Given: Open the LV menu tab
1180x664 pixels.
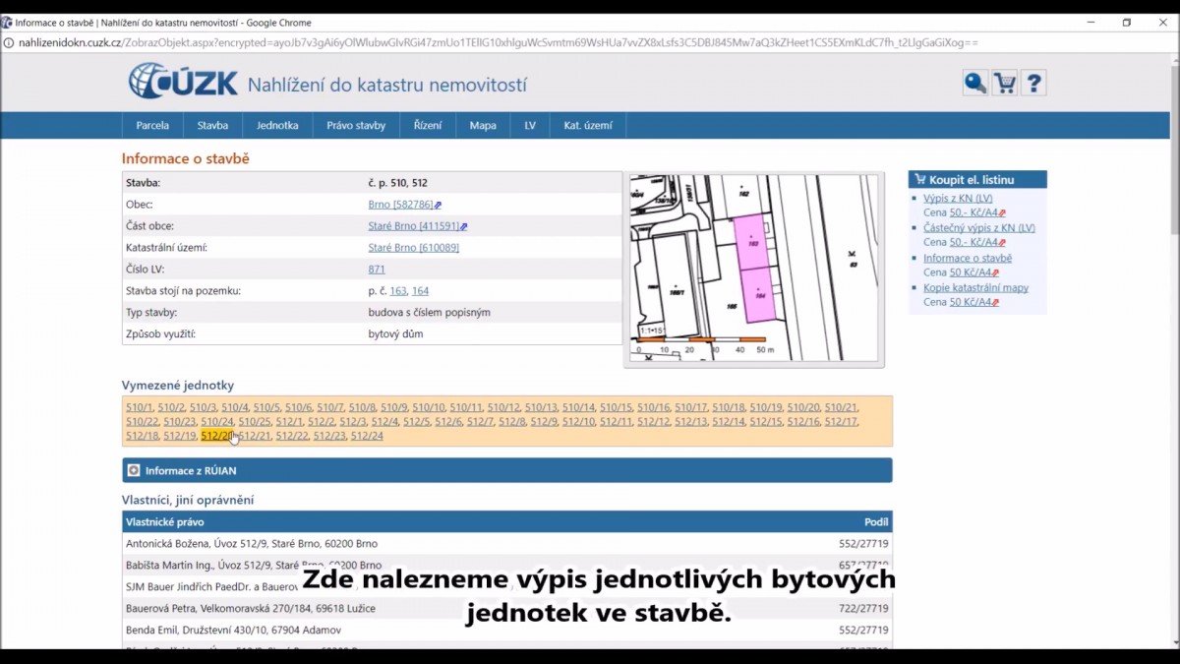Looking at the screenshot, I should [530, 125].
